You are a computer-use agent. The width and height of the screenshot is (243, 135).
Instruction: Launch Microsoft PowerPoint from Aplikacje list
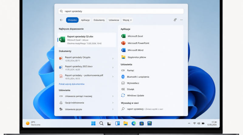135,43
